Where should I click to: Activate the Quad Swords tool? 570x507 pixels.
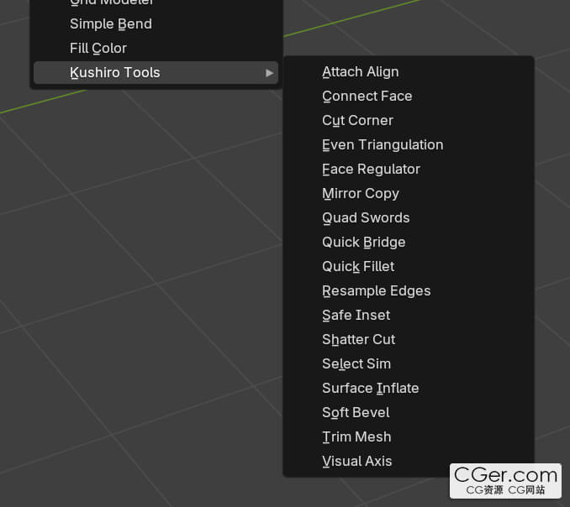click(409, 217)
